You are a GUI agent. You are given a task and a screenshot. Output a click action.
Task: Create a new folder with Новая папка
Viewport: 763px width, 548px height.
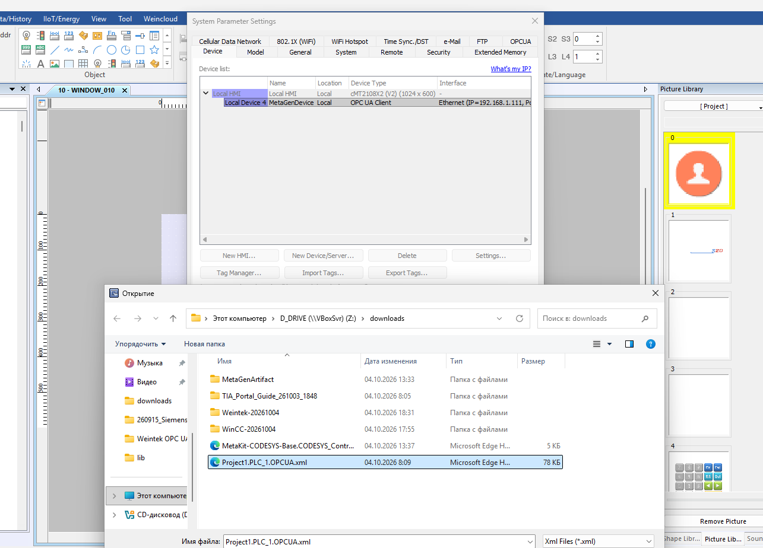(x=204, y=344)
